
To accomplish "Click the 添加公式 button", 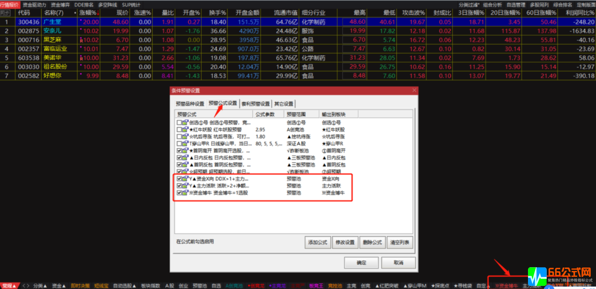I will [317, 242].
